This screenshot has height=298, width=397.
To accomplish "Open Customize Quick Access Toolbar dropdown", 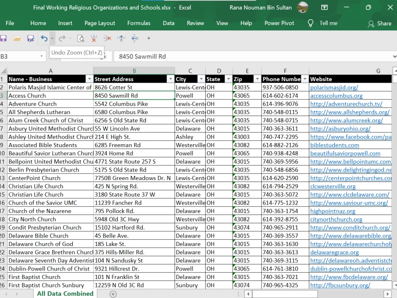I will (148, 38).
